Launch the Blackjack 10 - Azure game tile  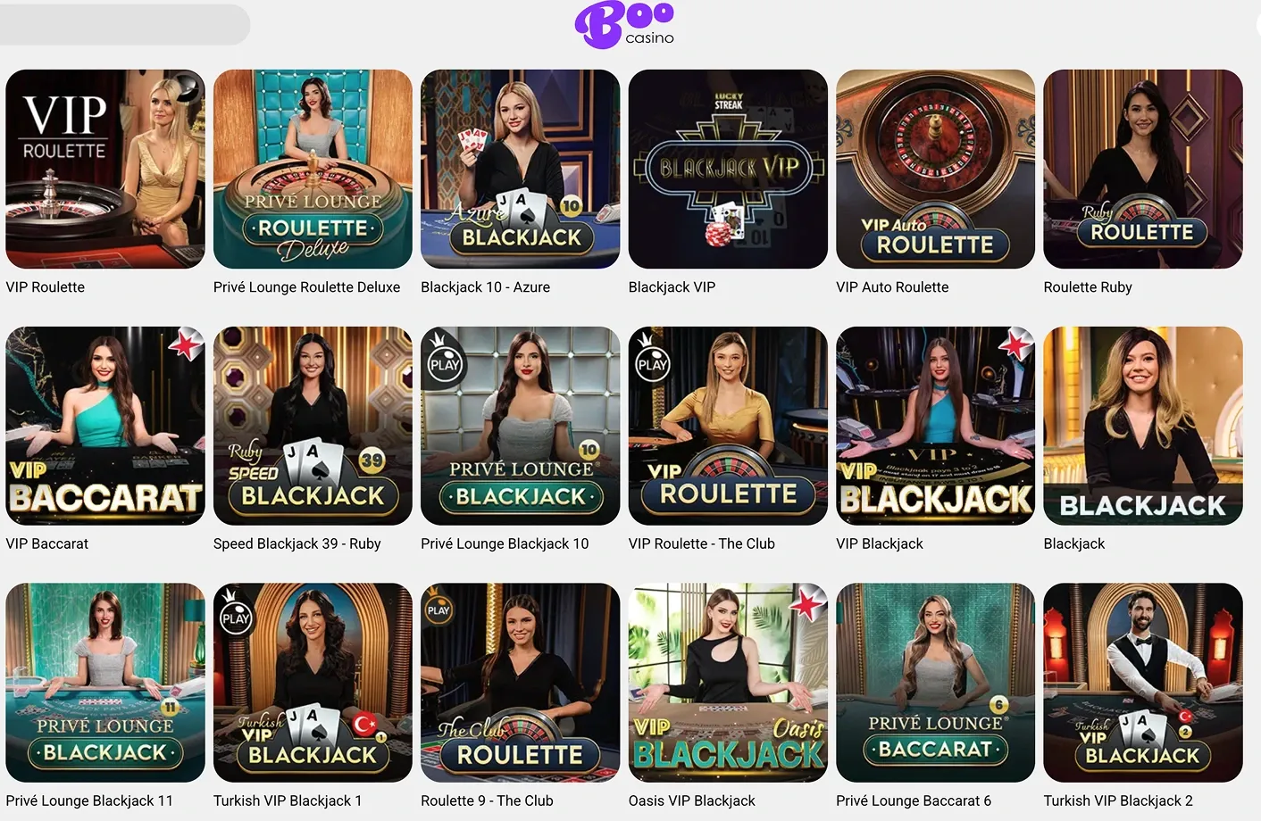[521, 169]
